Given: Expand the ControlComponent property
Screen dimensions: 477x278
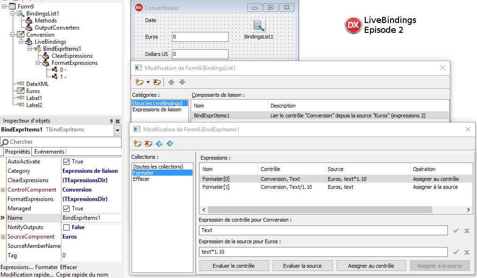Looking at the screenshot, I should click(x=3, y=190).
